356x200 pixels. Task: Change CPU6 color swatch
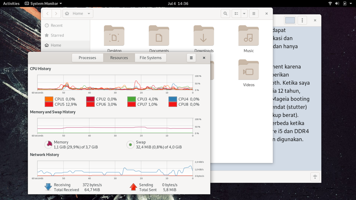[x=90, y=104]
